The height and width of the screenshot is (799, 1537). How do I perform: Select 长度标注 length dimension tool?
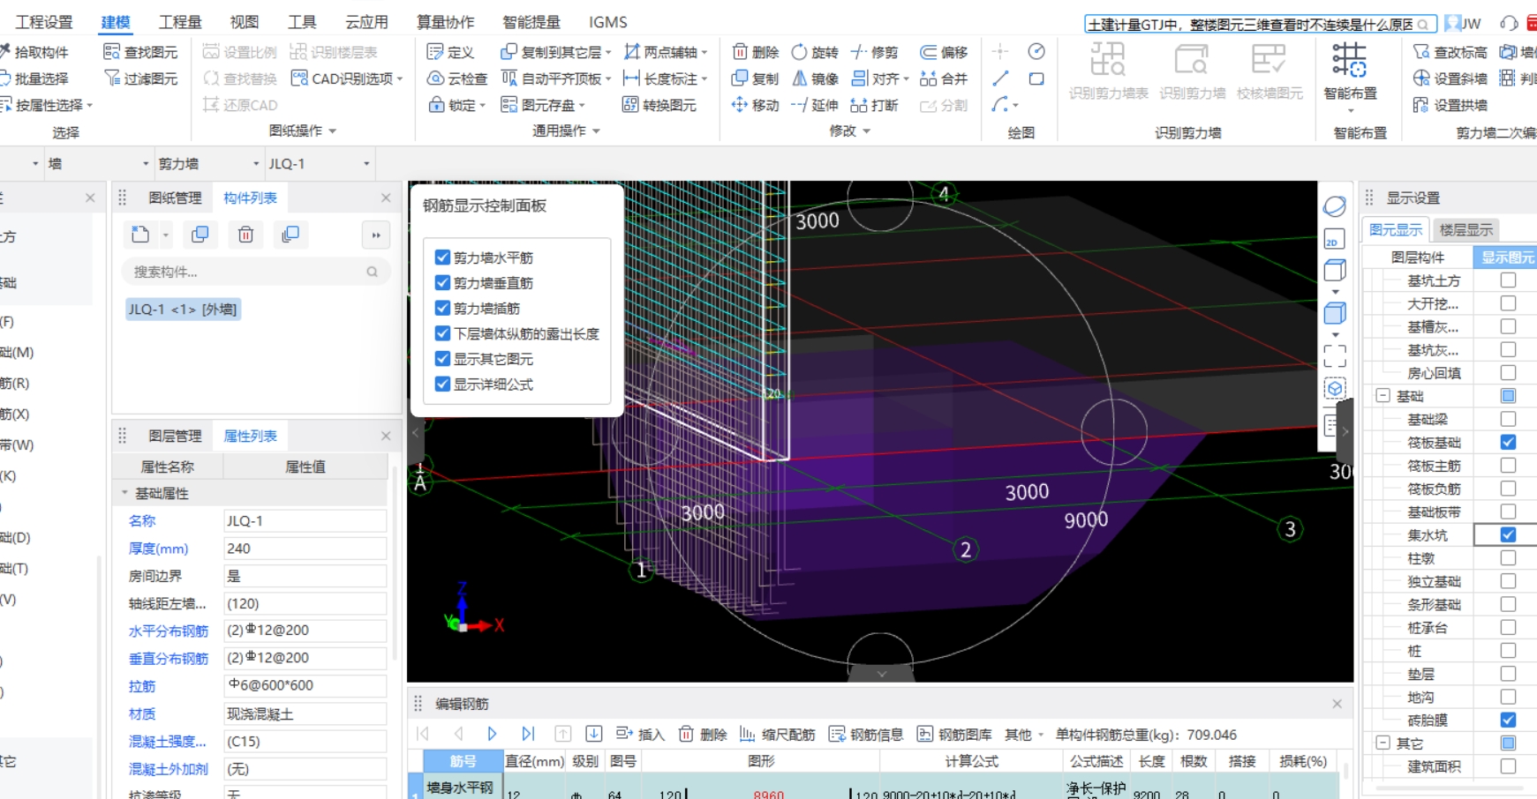click(x=666, y=78)
